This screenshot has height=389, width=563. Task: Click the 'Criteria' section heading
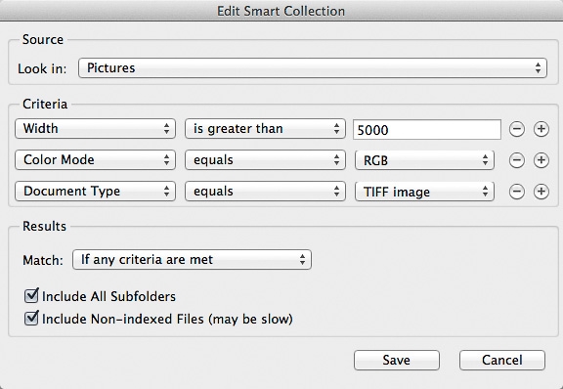(45, 104)
